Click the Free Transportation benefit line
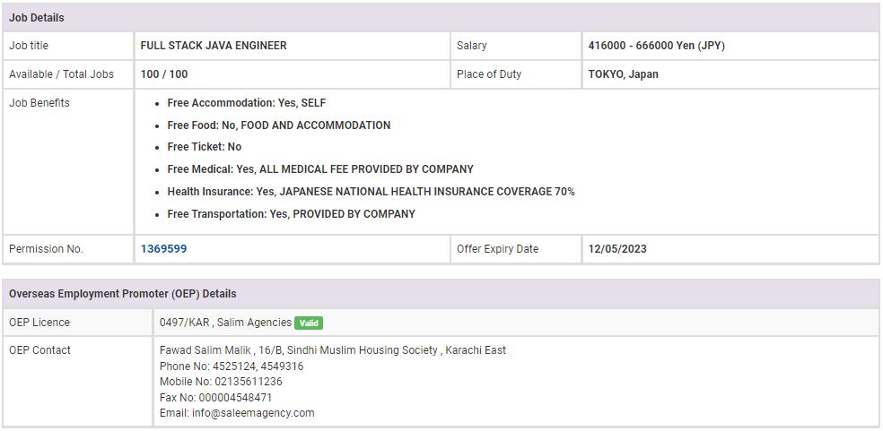Image resolution: width=883 pixels, height=431 pixels. coord(291,214)
